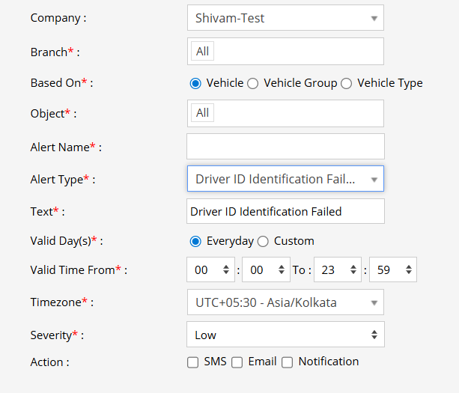Tick the Email action checkbox
Screen dimensions: 459x393
click(x=237, y=362)
